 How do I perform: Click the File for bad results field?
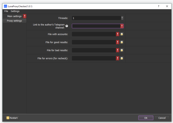tap(94, 50)
